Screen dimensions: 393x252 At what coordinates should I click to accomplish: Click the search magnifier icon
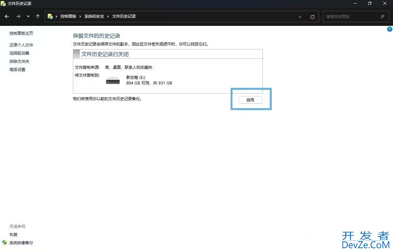click(x=382, y=16)
